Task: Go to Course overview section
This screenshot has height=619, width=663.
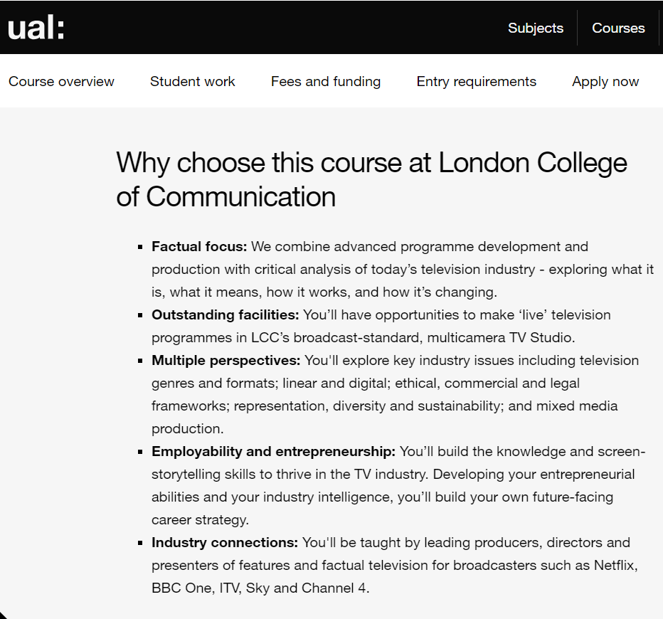Action: point(61,81)
